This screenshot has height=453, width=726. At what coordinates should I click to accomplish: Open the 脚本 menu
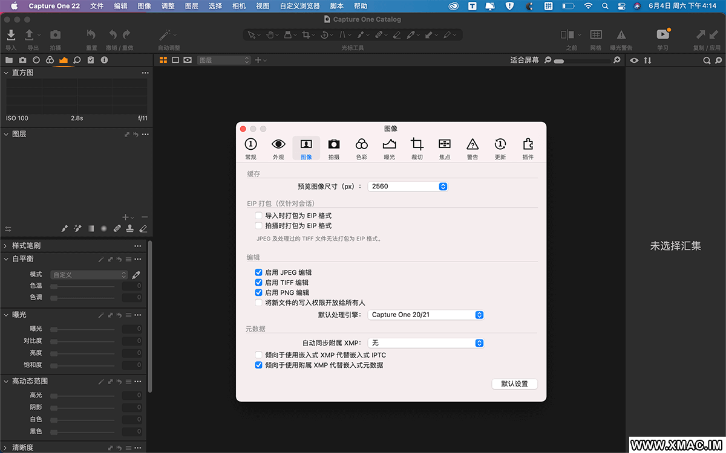(337, 6)
